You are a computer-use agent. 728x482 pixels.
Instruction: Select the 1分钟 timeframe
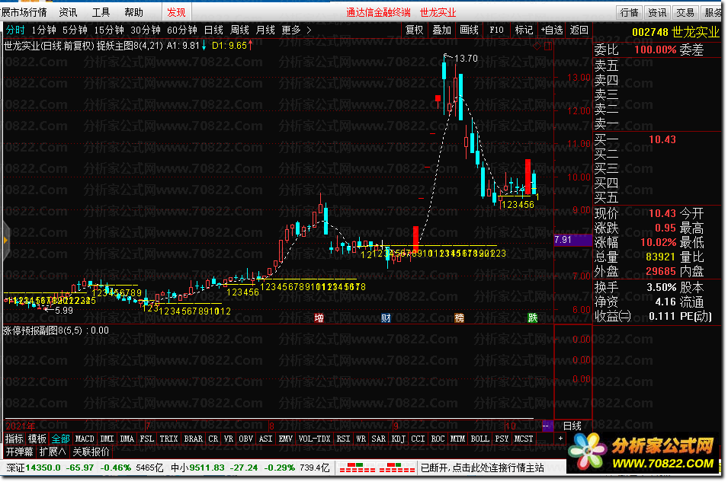click(x=43, y=30)
